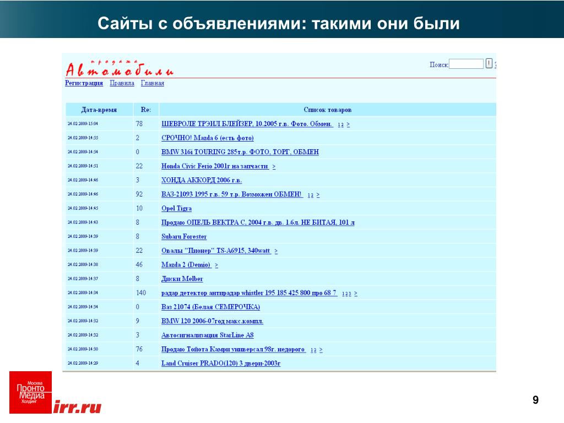Viewport: 564px width, 423px height.
Task: Open Ваз 21074 (Белая СЕМЕРОЧКА) listing
Action: pyautogui.click(x=211, y=307)
